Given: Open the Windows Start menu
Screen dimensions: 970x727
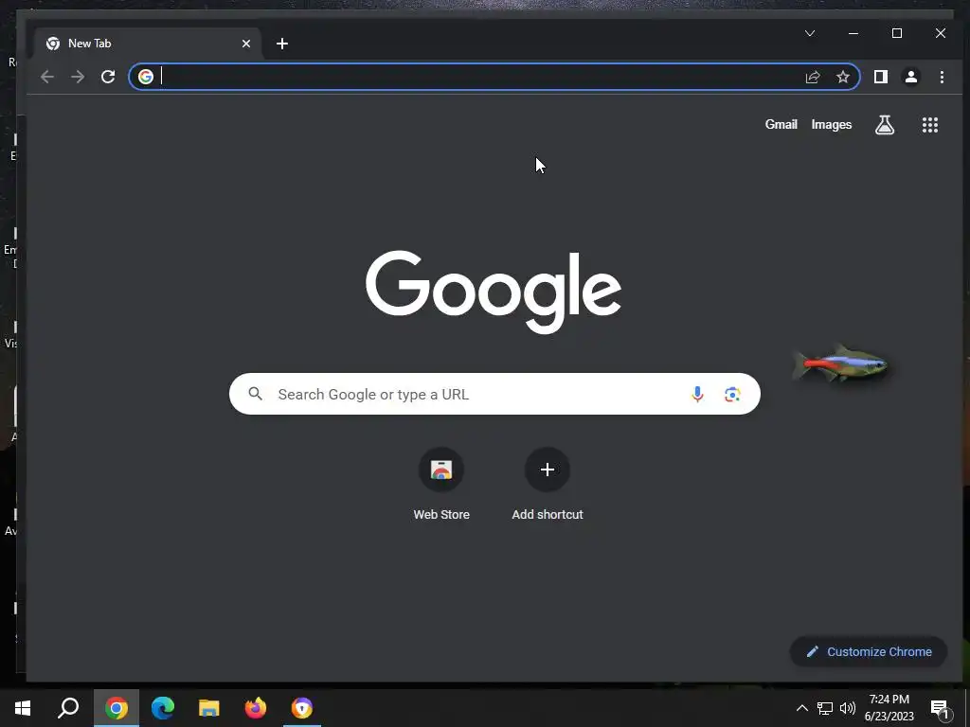Looking at the screenshot, I should 23,708.
